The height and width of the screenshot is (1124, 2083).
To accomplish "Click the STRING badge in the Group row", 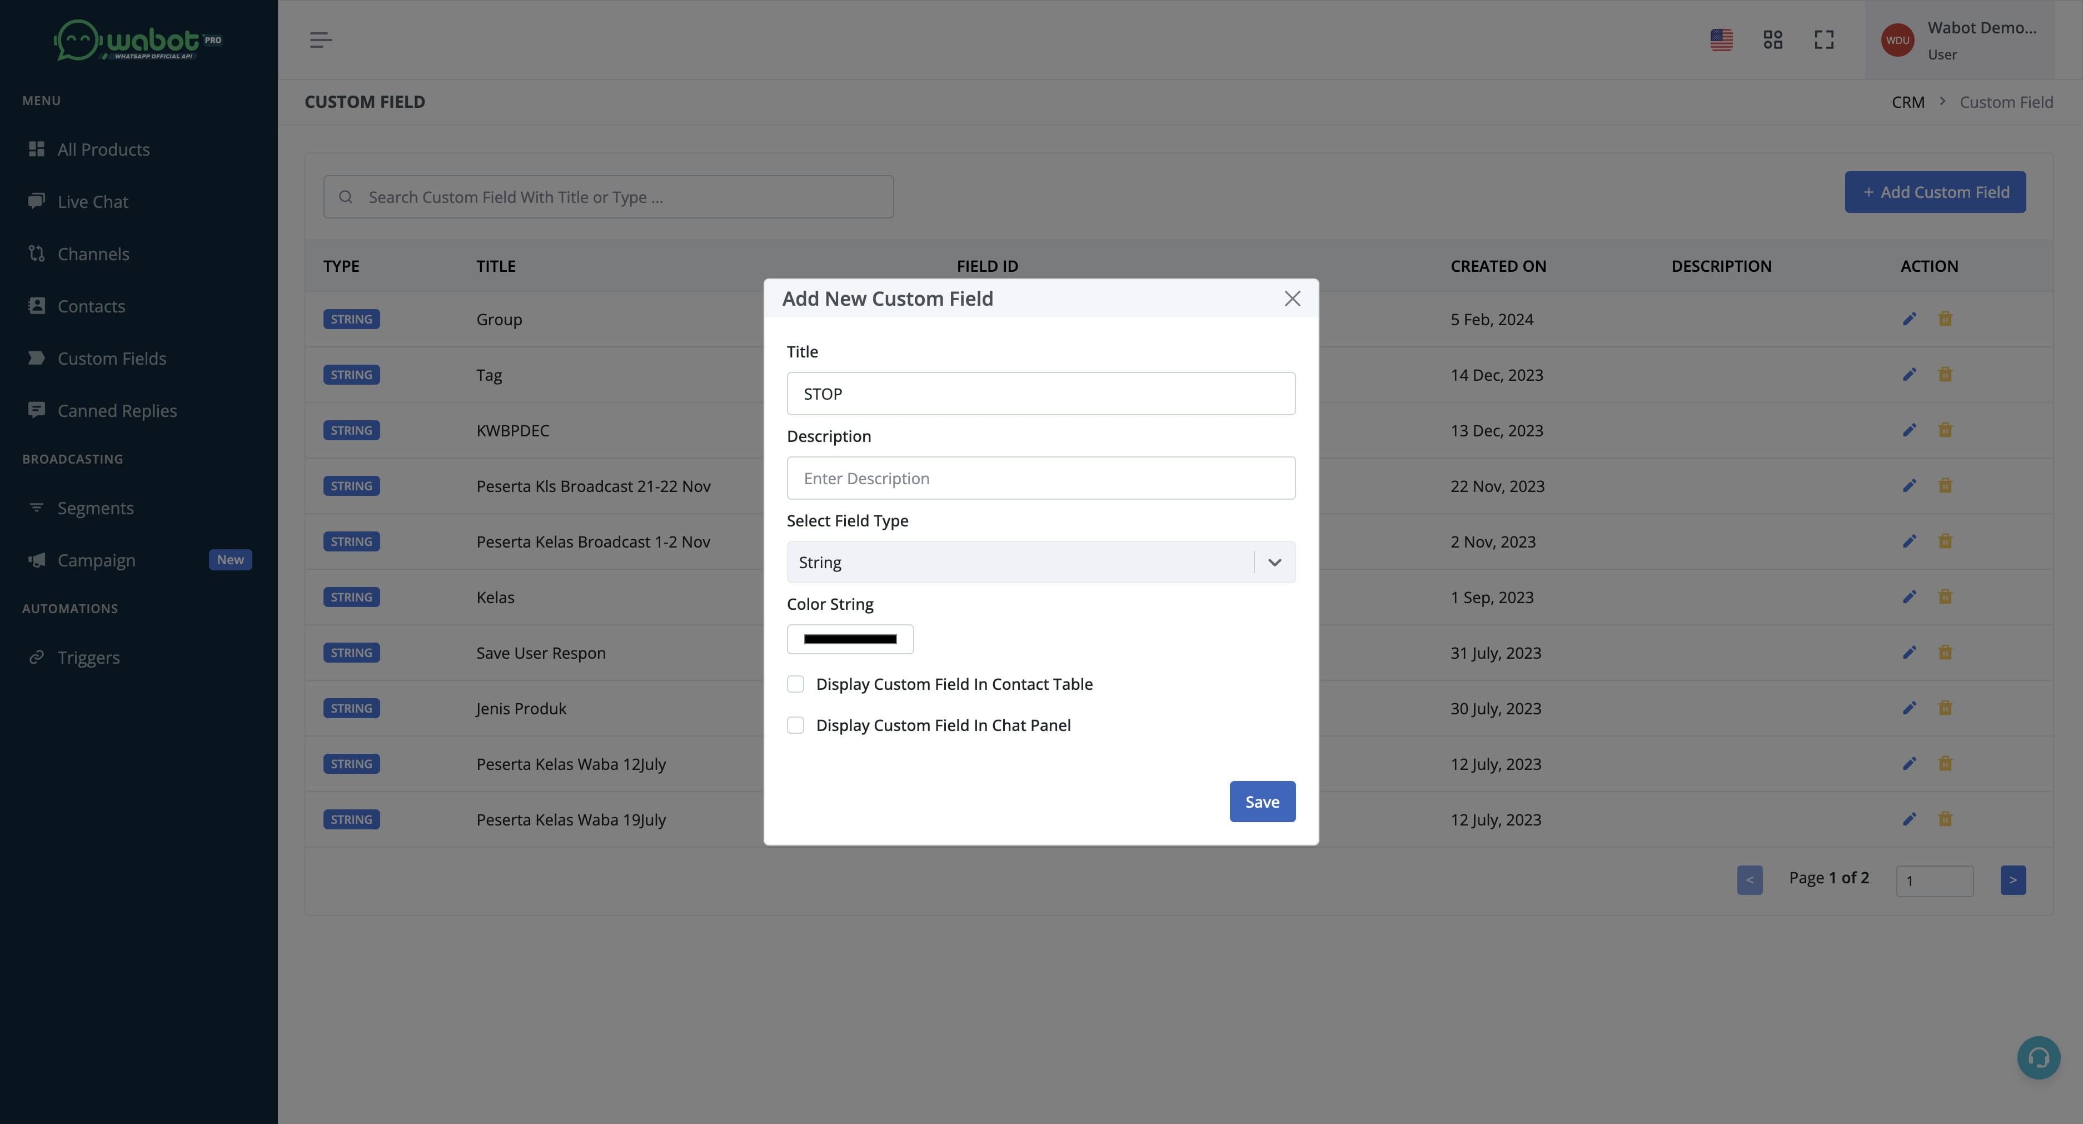I will [351, 319].
